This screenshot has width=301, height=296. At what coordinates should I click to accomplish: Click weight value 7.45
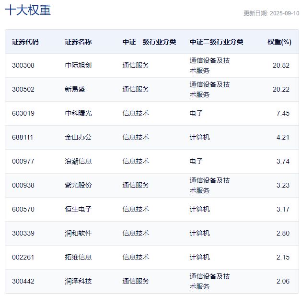[283, 113]
